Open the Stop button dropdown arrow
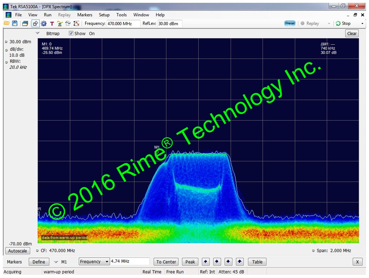Image resolution: width=369 pixels, height=278 pixels. click(362, 23)
